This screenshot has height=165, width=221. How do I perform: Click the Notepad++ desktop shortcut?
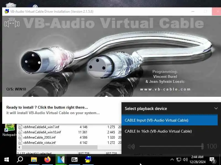click(10, 130)
